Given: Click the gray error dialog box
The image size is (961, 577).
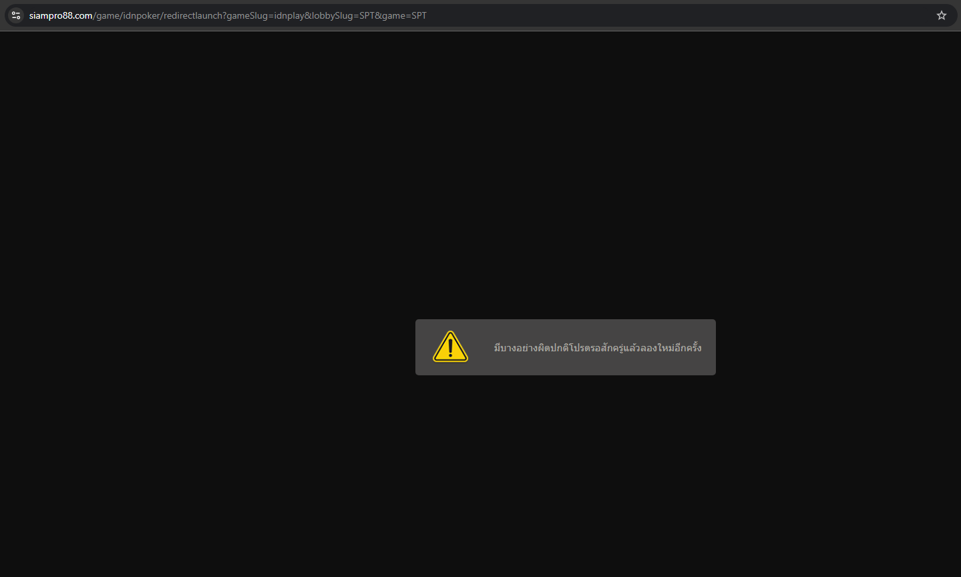Looking at the screenshot, I should coord(565,347).
